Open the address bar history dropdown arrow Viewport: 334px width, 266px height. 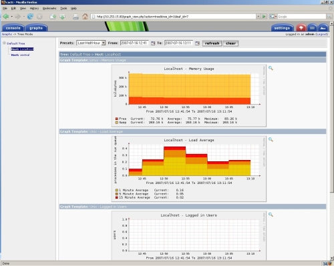click(259, 17)
